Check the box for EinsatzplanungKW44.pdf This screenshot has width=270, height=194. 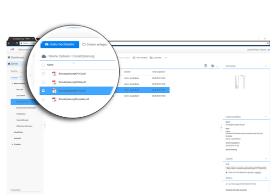point(43,82)
